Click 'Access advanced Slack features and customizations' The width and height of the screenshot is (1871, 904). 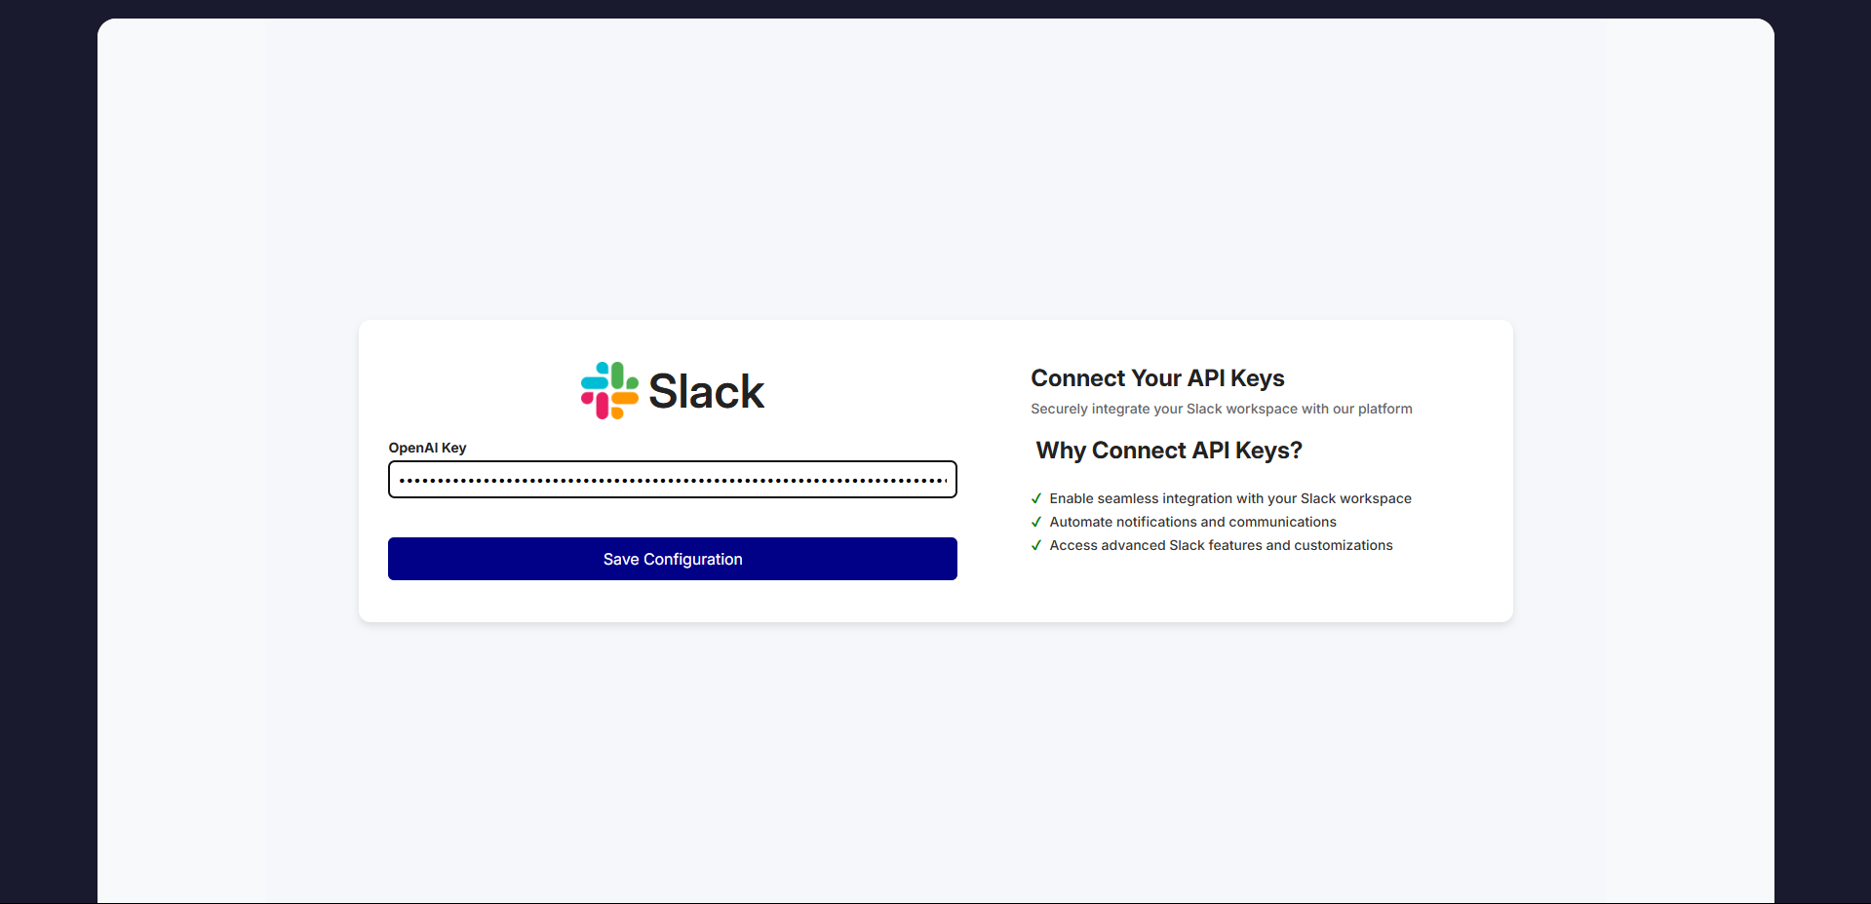[1221, 545]
